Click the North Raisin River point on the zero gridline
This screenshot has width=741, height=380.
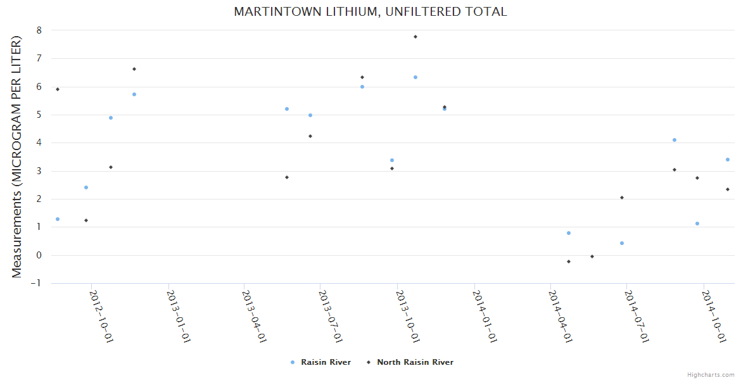coord(592,256)
